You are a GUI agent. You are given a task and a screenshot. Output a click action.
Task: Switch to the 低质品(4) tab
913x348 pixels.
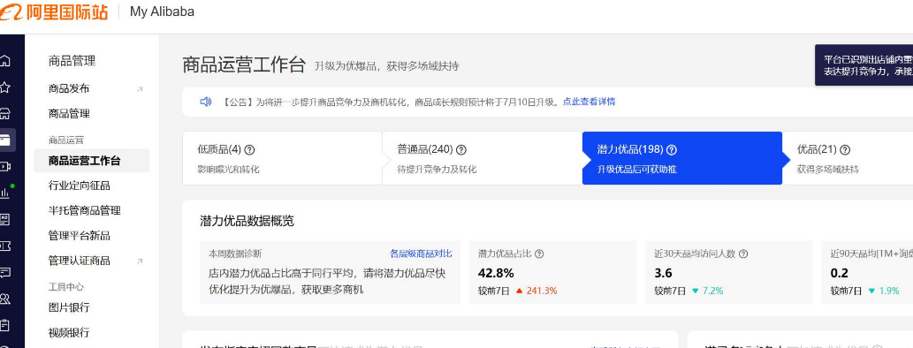click(283, 158)
